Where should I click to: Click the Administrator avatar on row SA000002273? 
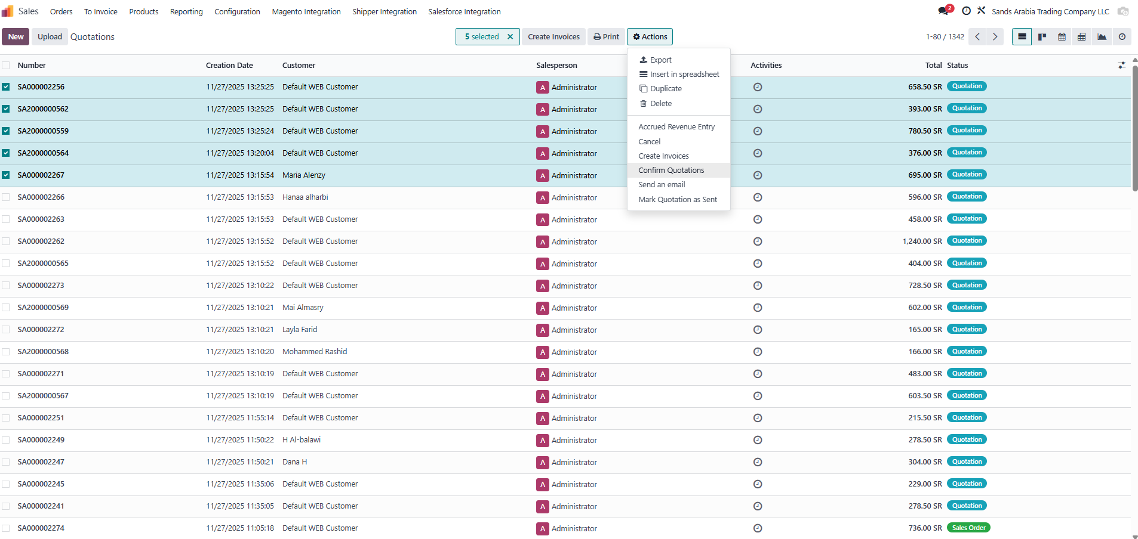(x=542, y=286)
